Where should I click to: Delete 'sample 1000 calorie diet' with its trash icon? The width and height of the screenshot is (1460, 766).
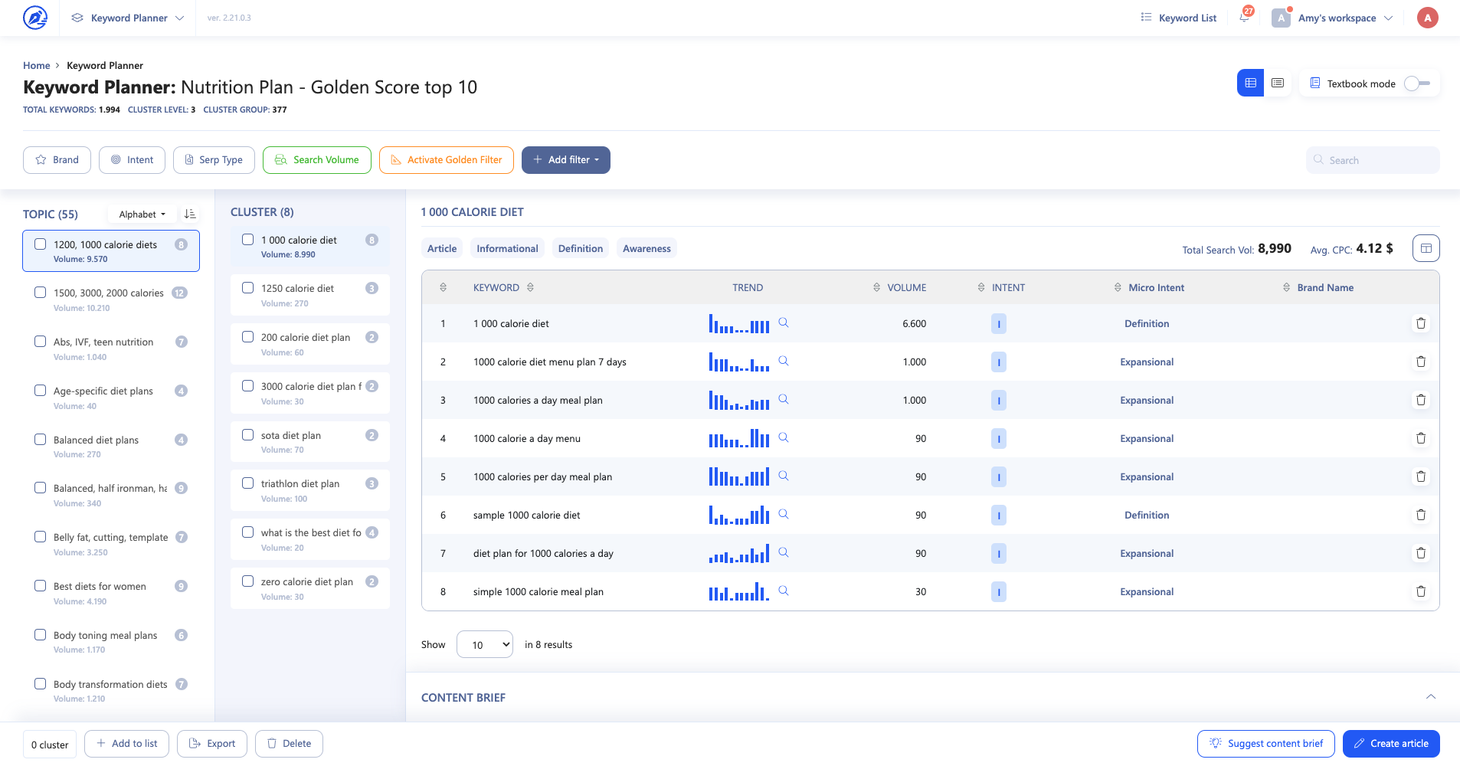point(1421,515)
